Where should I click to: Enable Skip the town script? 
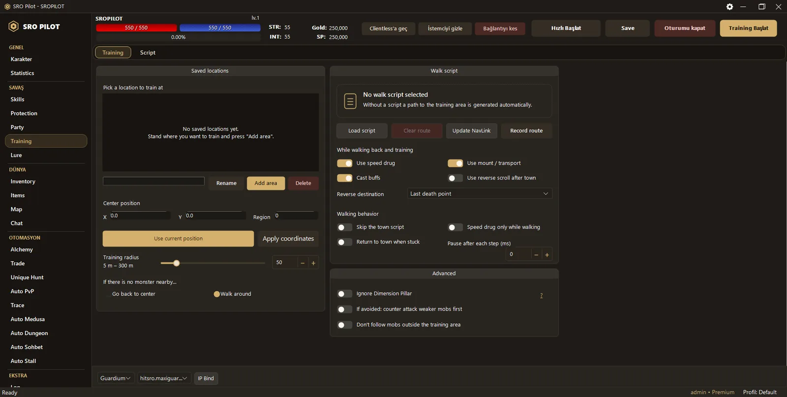click(x=345, y=227)
